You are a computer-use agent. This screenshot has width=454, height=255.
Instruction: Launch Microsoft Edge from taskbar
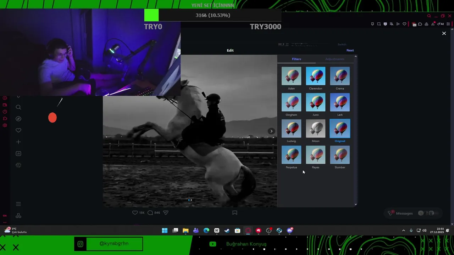pyautogui.click(x=206, y=231)
